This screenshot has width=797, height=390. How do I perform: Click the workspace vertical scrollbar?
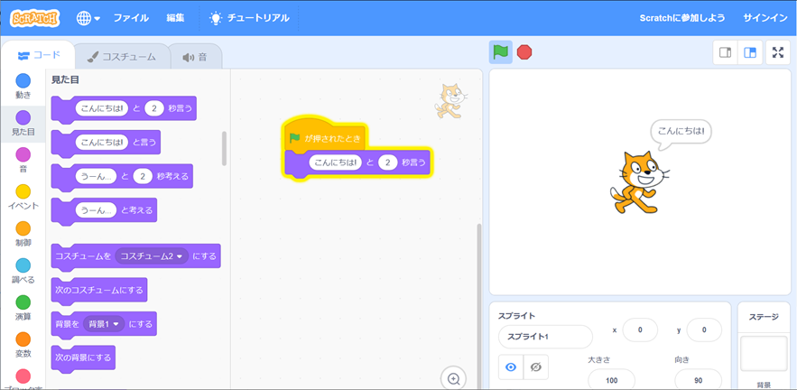[478, 305]
